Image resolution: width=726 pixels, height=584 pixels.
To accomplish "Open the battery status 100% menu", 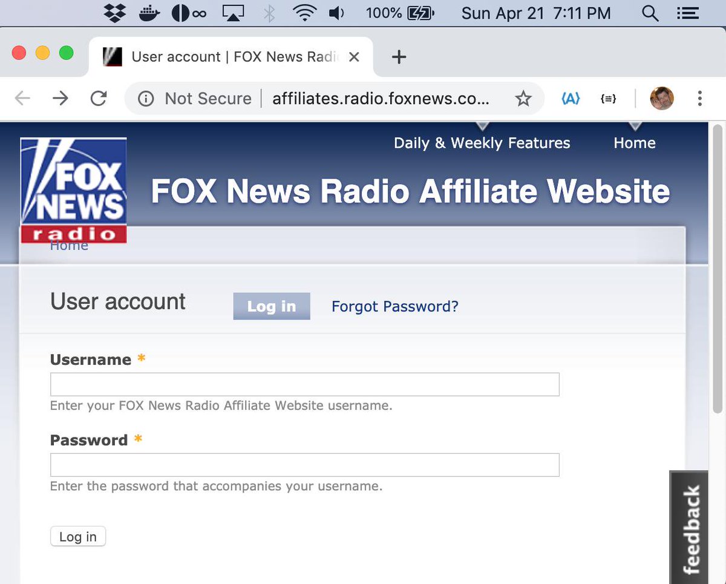I will [400, 13].
